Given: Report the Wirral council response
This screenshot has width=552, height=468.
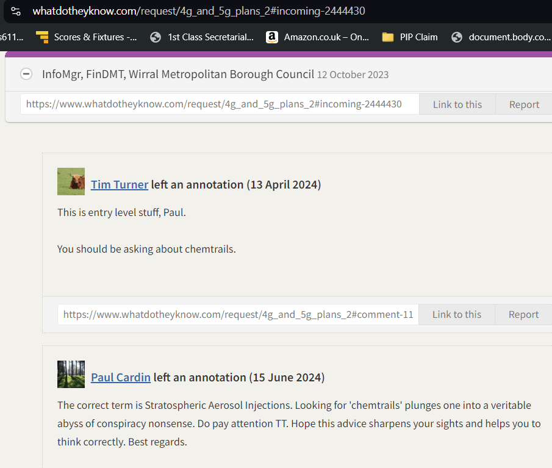Looking at the screenshot, I should [x=524, y=104].
